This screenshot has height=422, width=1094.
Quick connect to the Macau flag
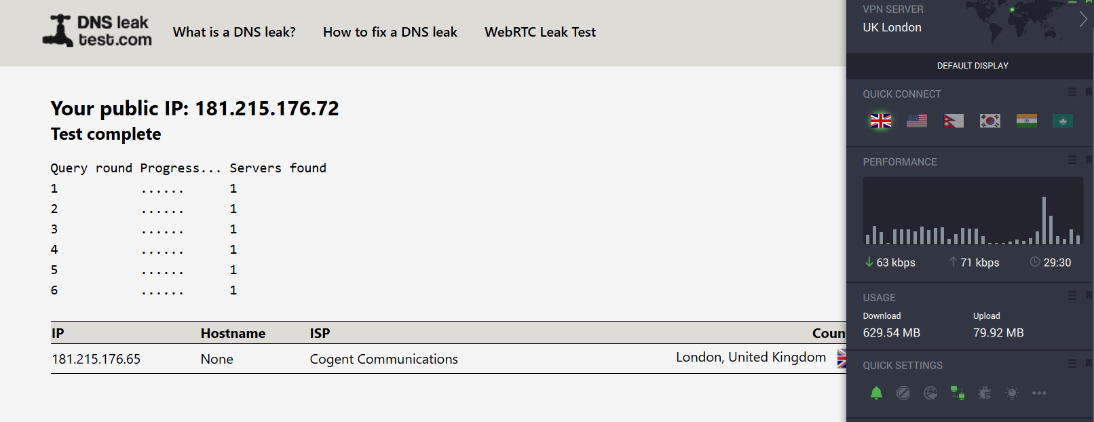1063,121
